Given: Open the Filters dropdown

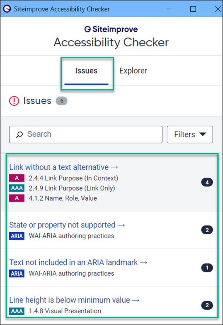Looking at the screenshot, I should [190, 134].
